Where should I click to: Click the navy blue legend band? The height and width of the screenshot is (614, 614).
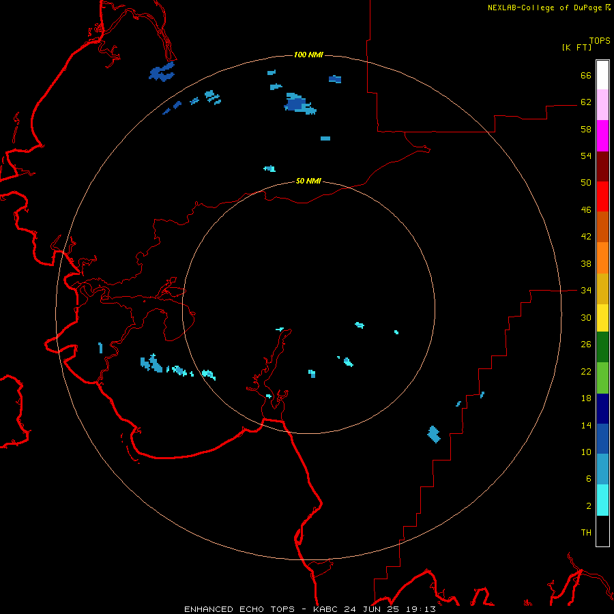pyautogui.click(x=602, y=409)
